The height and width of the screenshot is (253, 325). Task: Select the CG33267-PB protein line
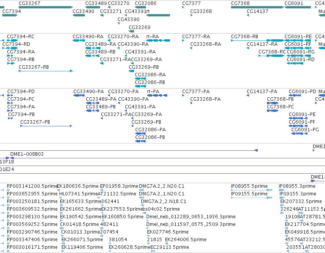[46, 126]
